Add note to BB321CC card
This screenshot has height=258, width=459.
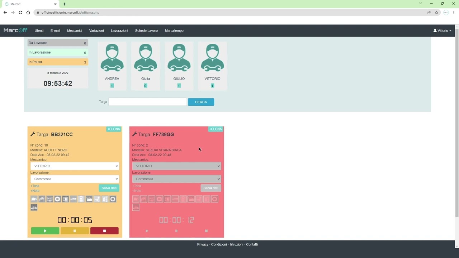[x=35, y=191]
